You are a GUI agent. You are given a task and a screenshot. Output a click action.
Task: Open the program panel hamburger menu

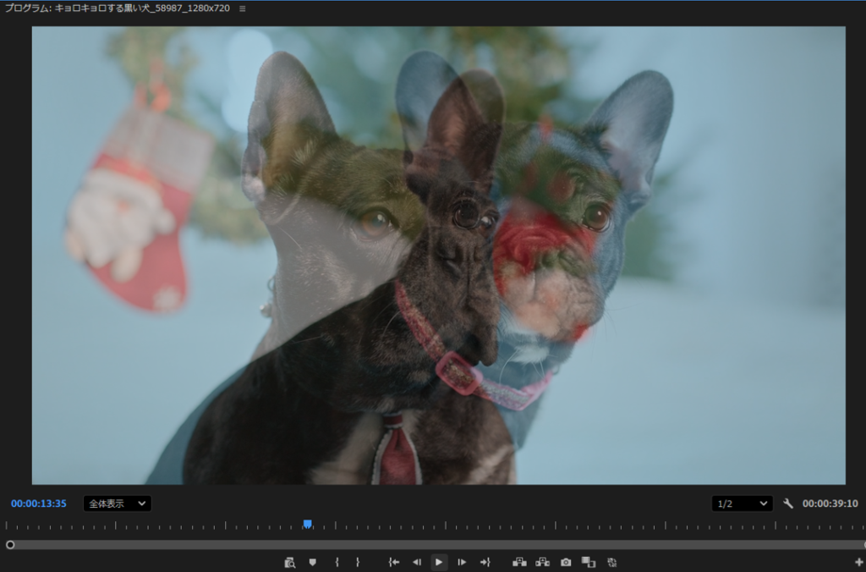click(243, 8)
